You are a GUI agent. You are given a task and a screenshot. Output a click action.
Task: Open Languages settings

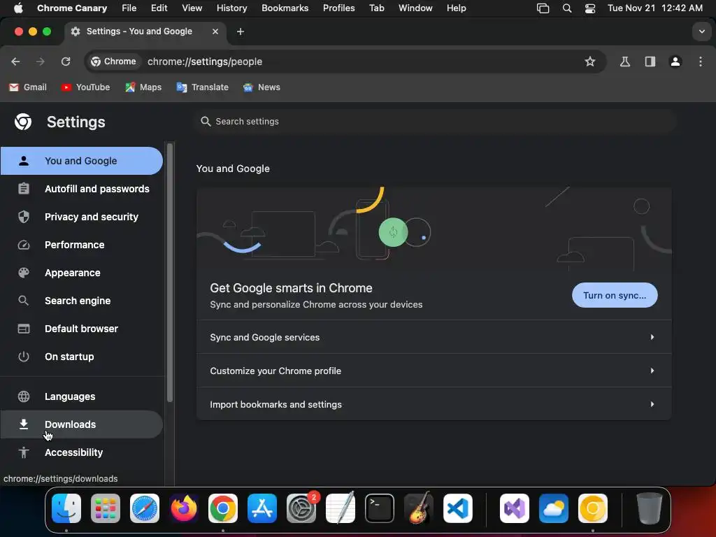[81, 396]
